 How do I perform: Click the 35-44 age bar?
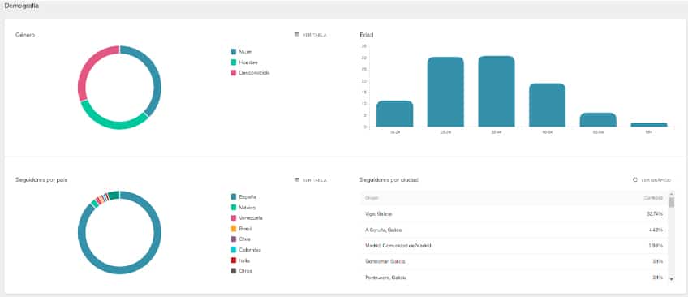(x=497, y=92)
